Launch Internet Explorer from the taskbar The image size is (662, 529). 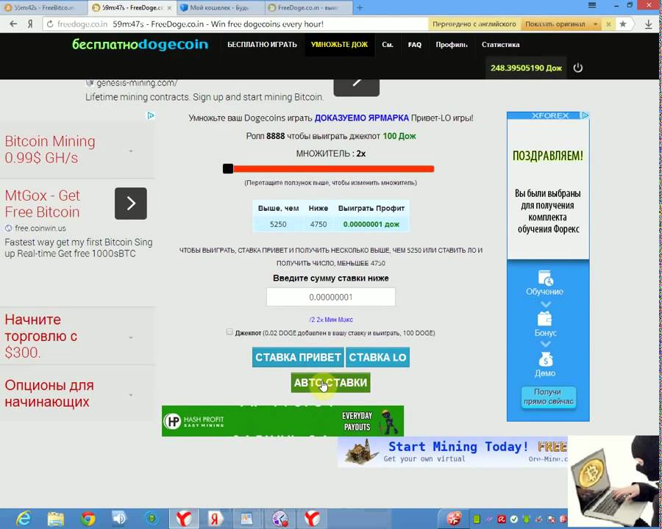click(24, 519)
